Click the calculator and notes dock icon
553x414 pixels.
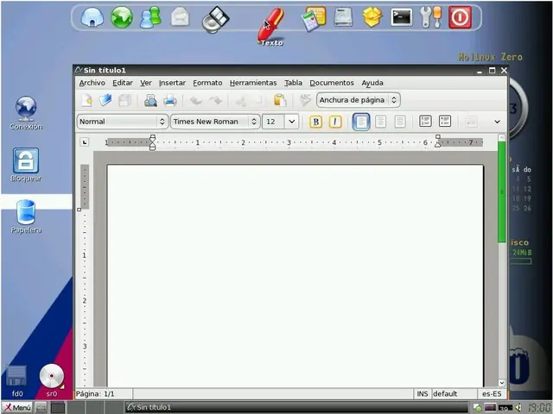[x=314, y=19]
